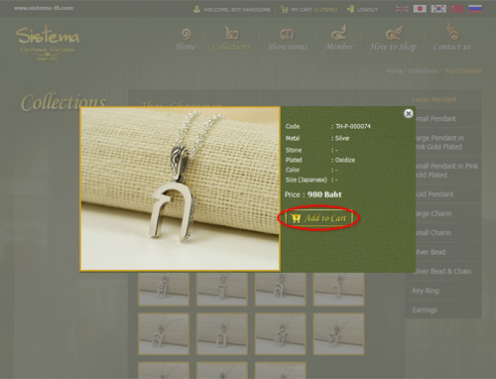Open the How to Shop page

[x=393, y=39]
